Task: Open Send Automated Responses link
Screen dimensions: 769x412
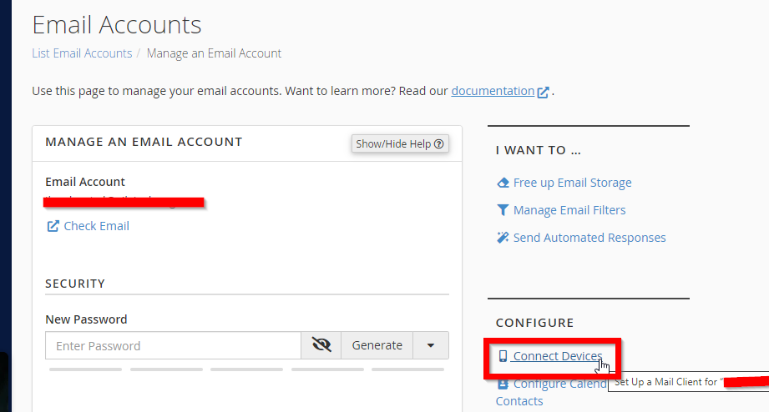Action: tap(589, 238)
